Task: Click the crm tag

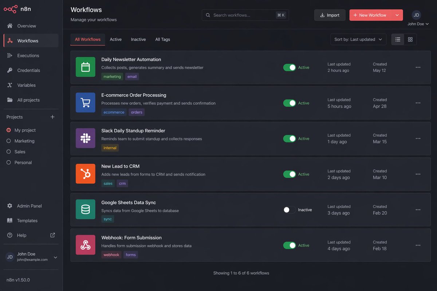Action: tap(122, 184)
